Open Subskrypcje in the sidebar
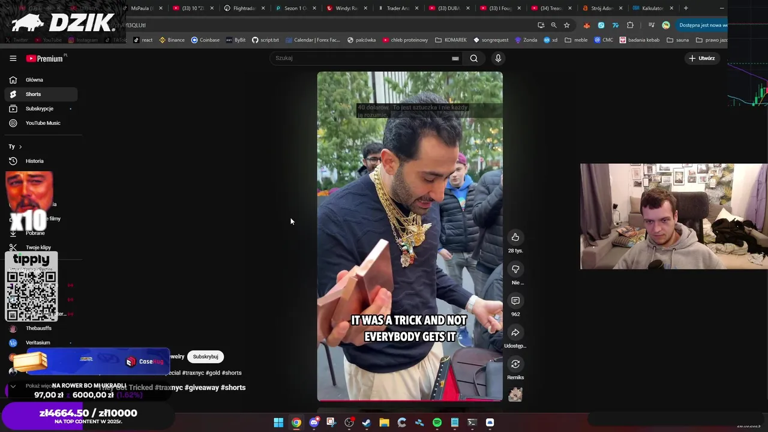 40,109
